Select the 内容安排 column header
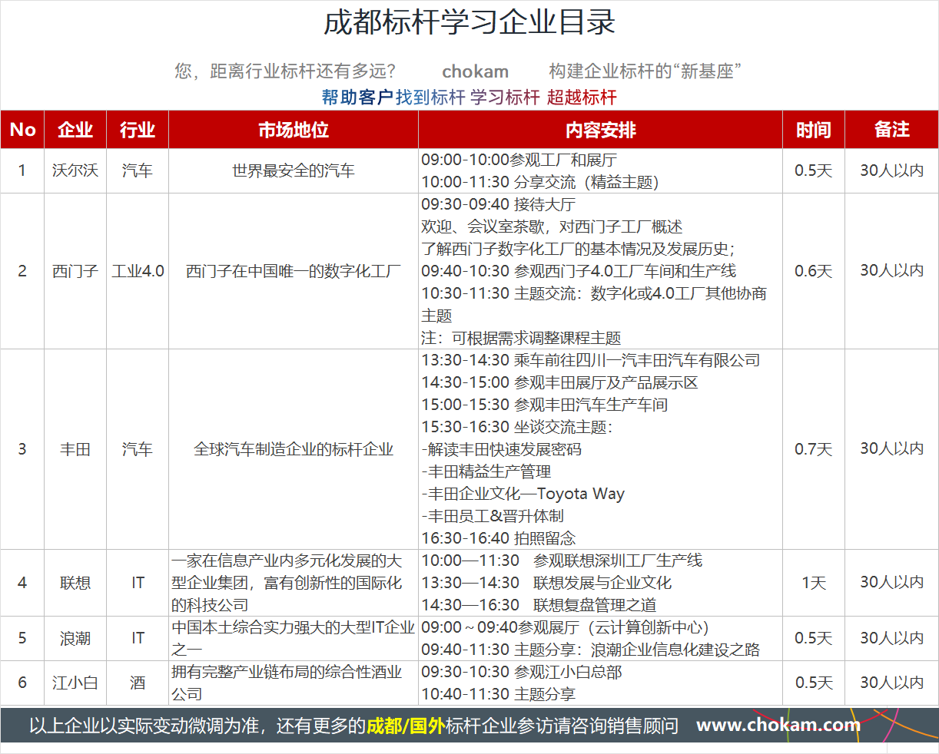939x754 pixels. click(601, 130)
